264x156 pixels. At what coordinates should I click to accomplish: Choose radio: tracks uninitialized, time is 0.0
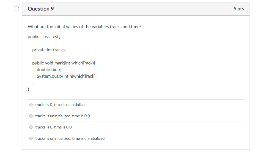pyautogui.click(x=31, y=116)
